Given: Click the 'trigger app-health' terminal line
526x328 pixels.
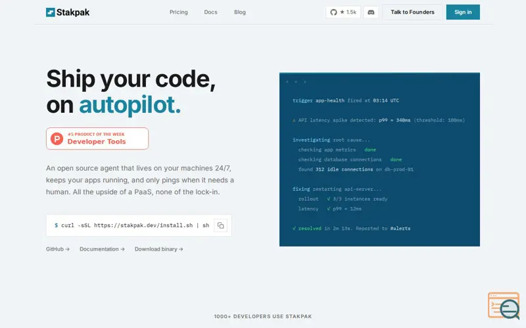Looking at the screenshot, I should pyautogui.click(x=346, y=100).
